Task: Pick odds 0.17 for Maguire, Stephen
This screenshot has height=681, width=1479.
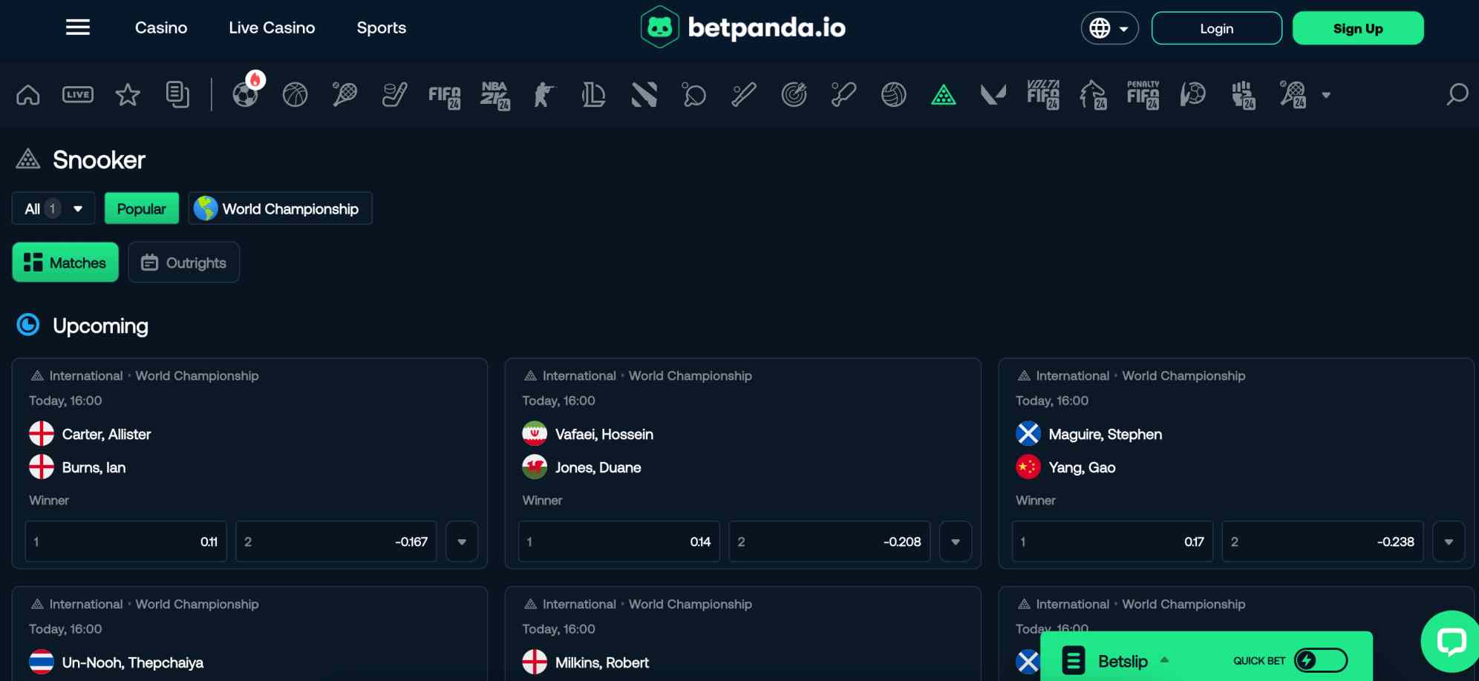Action: click(x=1112, y=542)
